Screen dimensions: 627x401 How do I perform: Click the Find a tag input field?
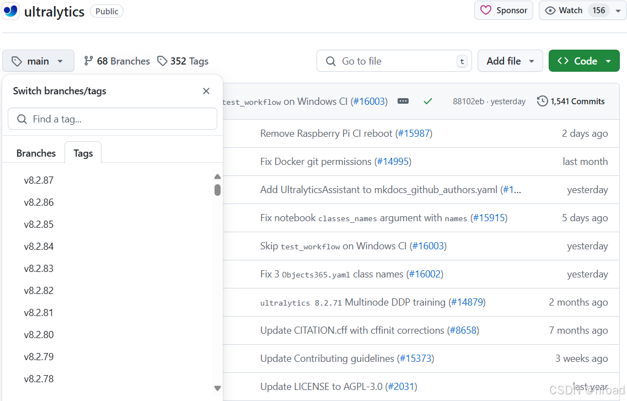112,119
